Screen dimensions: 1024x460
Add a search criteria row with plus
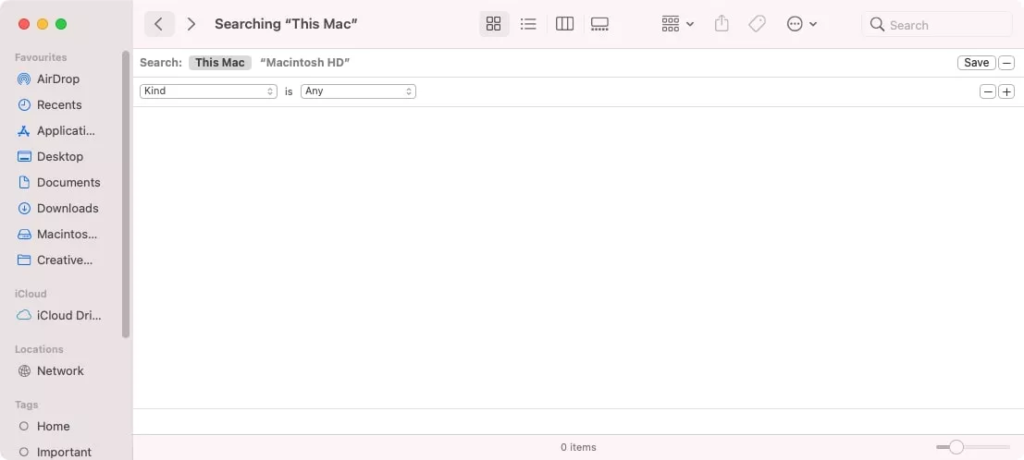tap(1006, 91)
